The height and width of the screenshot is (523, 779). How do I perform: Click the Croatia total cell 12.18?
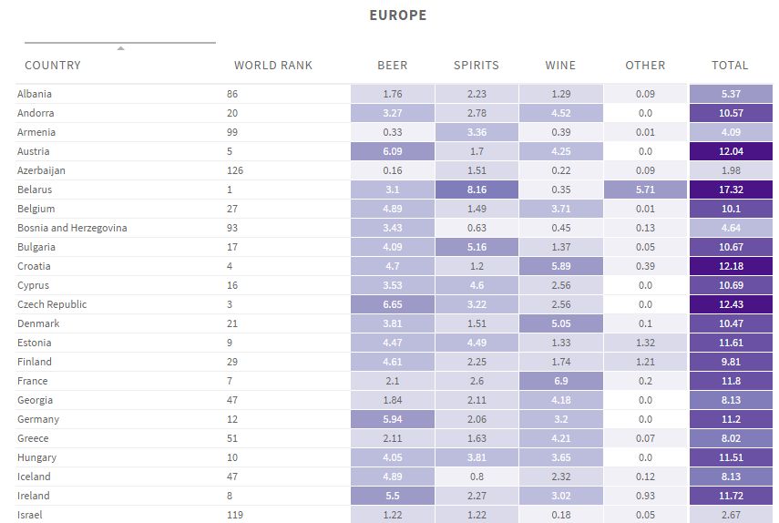(x=730, y=266)
